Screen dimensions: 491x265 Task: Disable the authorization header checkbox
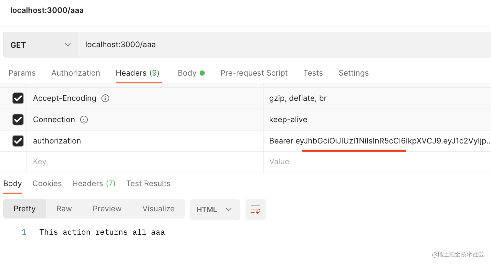pyautogui.click(x=18, y=141)
